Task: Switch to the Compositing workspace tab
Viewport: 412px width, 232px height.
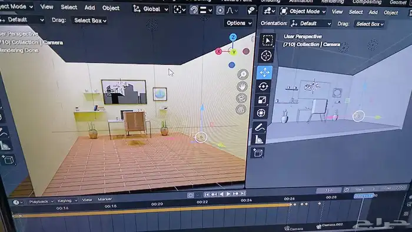Action: coord(367,2)
